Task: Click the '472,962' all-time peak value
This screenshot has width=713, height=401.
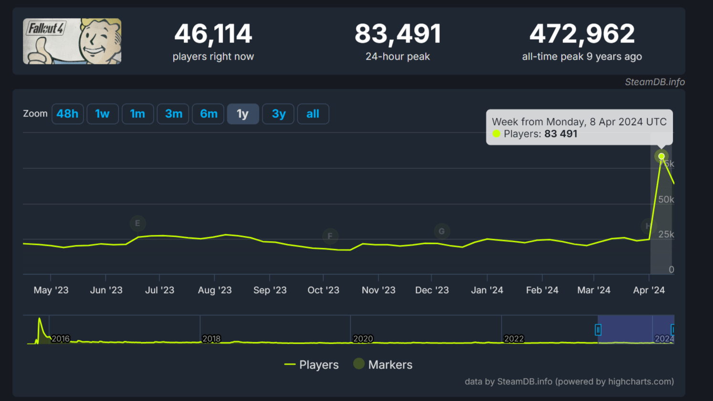Action: [582, 34]
